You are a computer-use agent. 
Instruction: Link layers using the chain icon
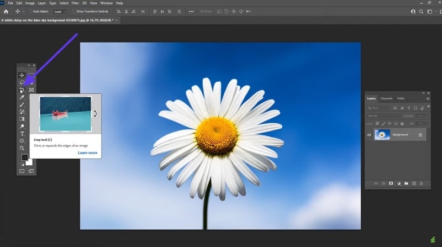click(x=376, y=183)
